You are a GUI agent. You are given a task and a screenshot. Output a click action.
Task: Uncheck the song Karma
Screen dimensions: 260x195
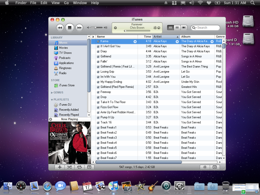click(98, 41)
